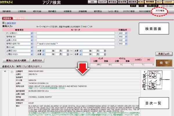Viewport: 174px width, 116px height.
Task: Click the 検索 search button
Action: [162, 63]
